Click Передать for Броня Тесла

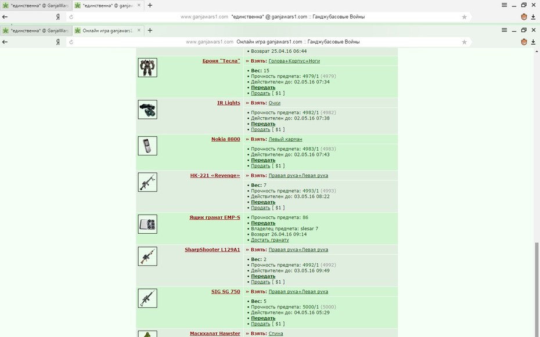(263, 88)
